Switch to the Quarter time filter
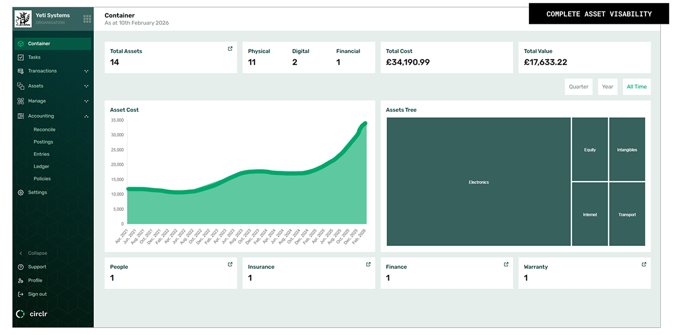Image resolution: width=673 pixels, height=335 pixels. 578,86
